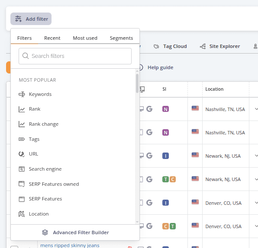The image size is (258, 248).
Task: Click the purple N badge in second Nashville row
Action: pos(165,132)
